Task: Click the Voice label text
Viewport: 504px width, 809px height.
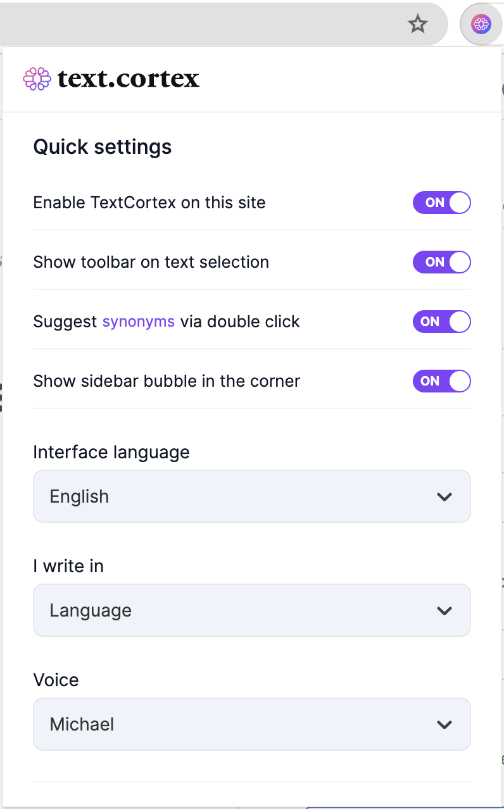Action: click(56, 680)
